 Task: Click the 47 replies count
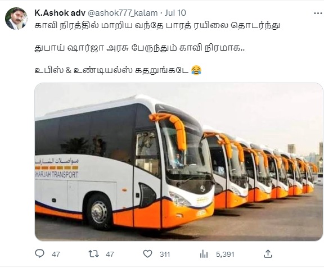[x=56, y=254]
